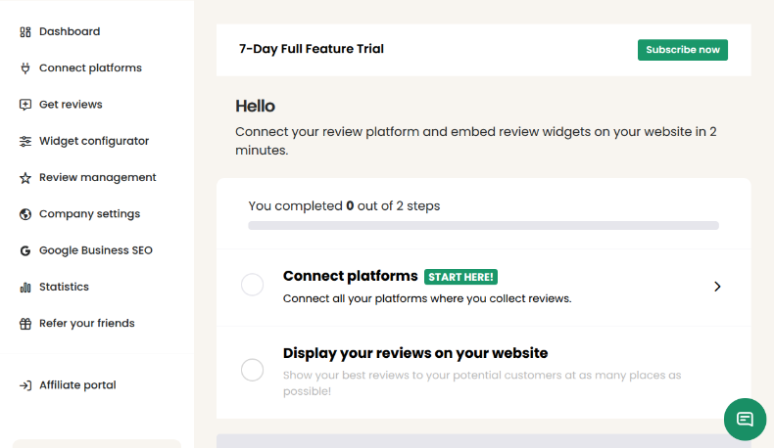This screenshot has width=774, height=448.
Task: Click the Refer your friends gift icon
Action: (25, 324)
